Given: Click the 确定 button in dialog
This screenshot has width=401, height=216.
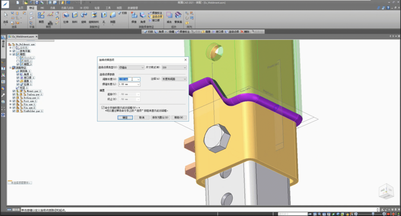Looking at the screenshot, I should 126,117.
